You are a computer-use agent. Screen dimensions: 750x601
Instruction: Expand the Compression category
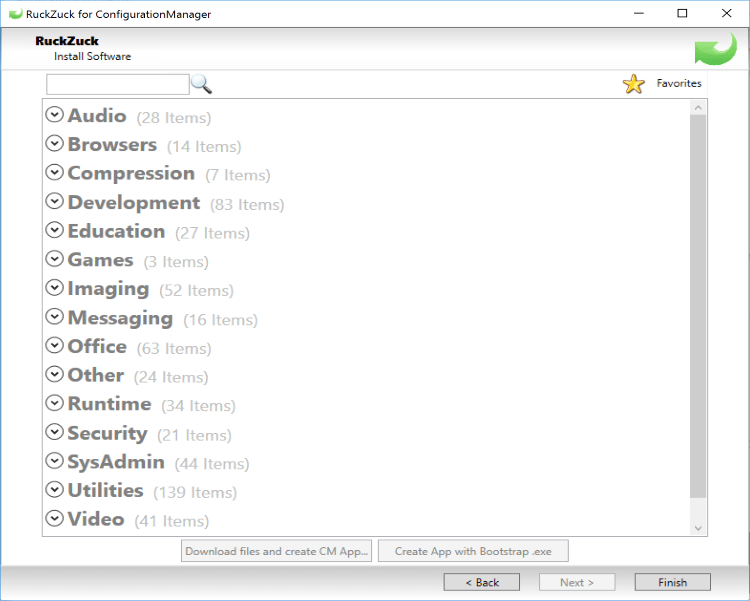55,172
